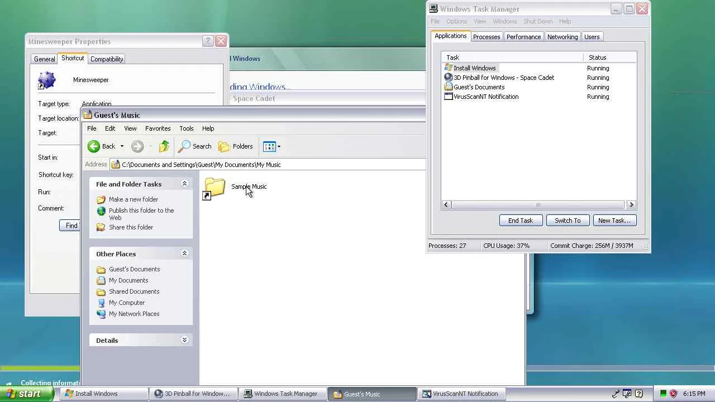715x402 pixels.
Task: Click the grayed Forward arrow in Explorer toolbar
Action: [137, 146]
